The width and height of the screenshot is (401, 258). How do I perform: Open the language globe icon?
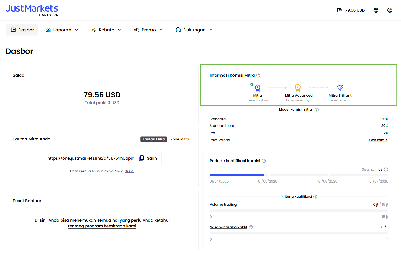pyautogui.click(x=376, y=10)
